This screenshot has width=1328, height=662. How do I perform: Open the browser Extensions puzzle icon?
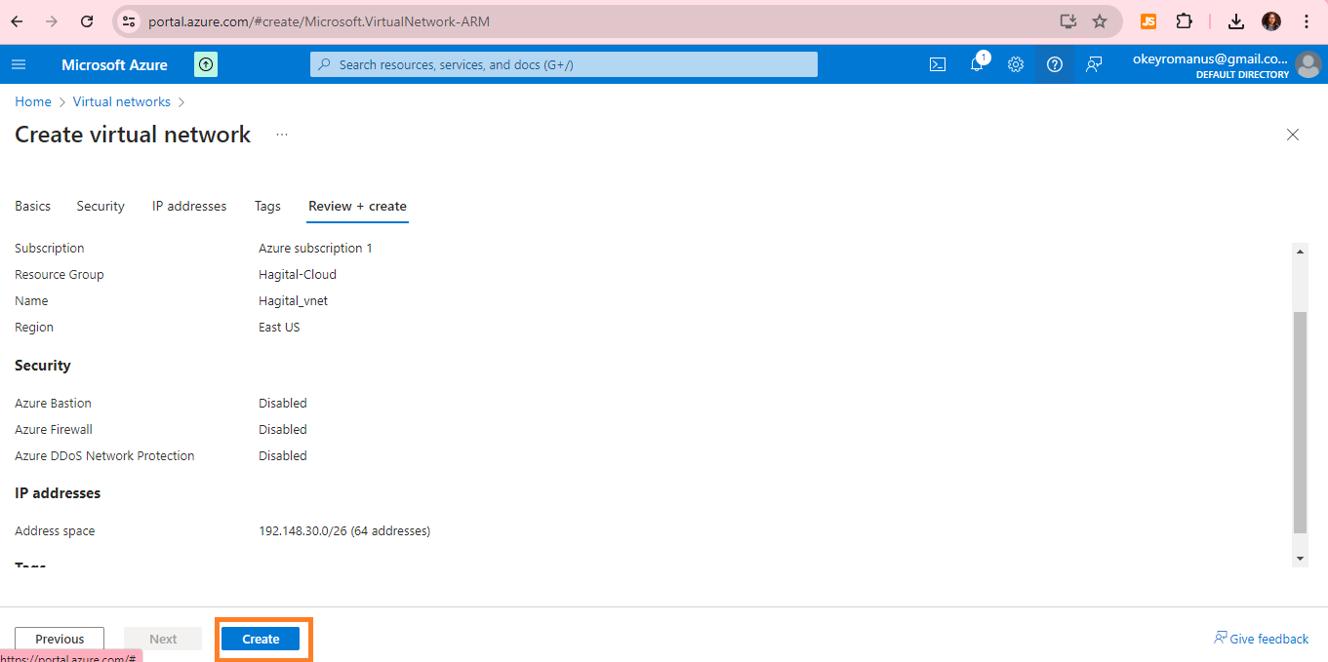tap(1184, 20)
